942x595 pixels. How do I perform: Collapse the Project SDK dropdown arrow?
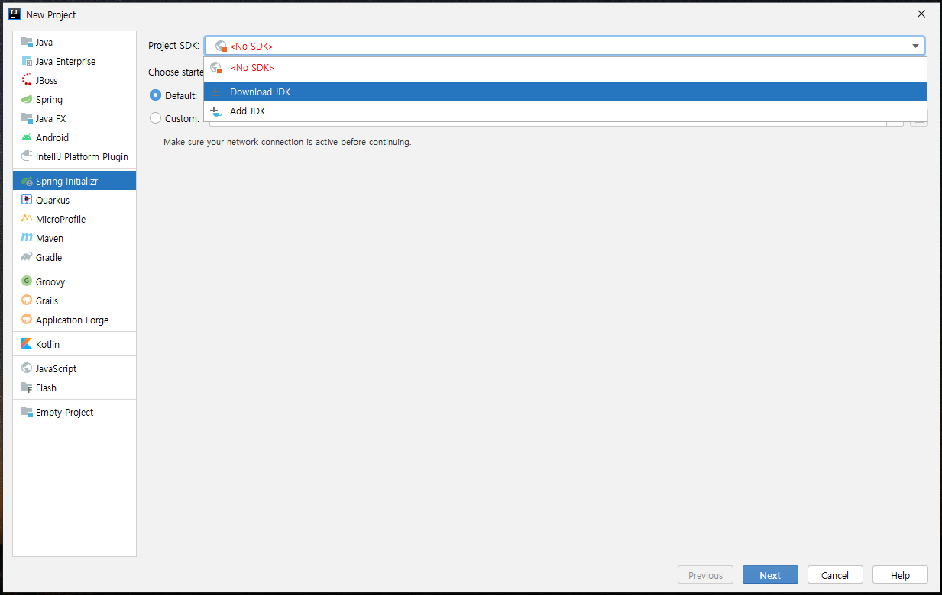click(915, 46)
